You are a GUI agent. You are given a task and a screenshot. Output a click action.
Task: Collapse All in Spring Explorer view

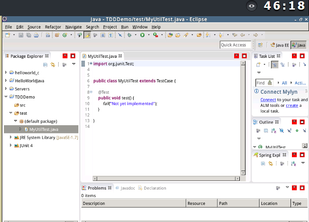[263, 163]
